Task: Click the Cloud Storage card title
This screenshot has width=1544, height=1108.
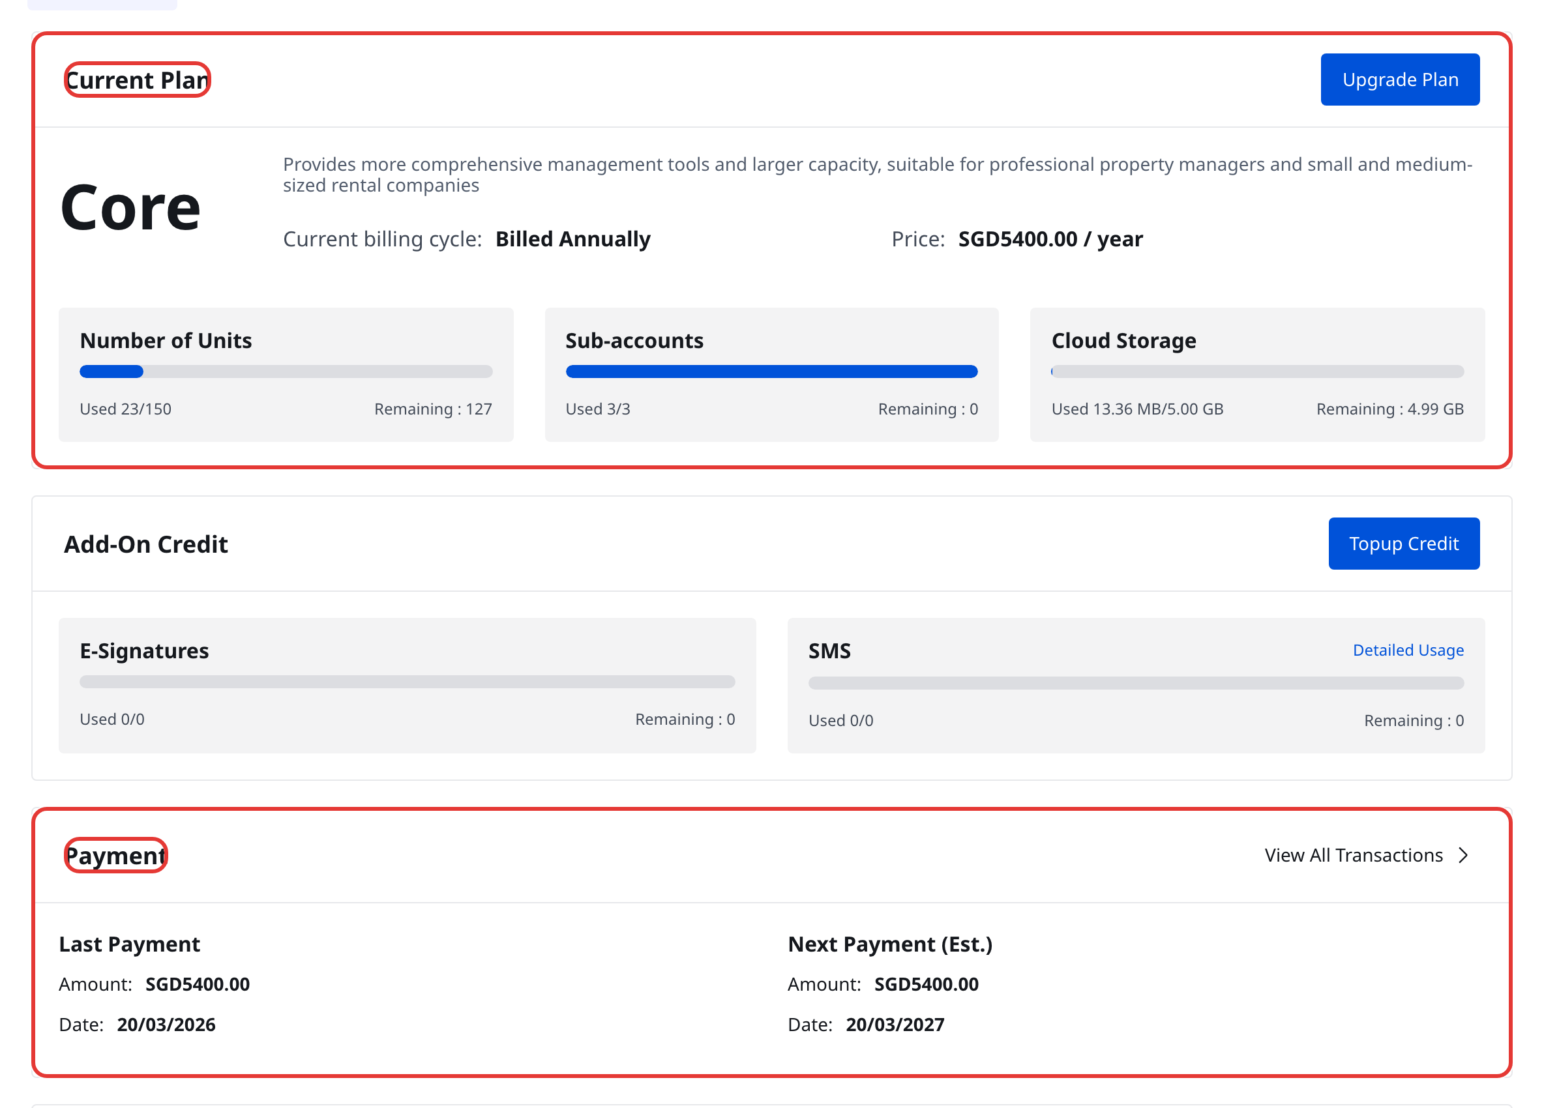Action: point(1123,340)
